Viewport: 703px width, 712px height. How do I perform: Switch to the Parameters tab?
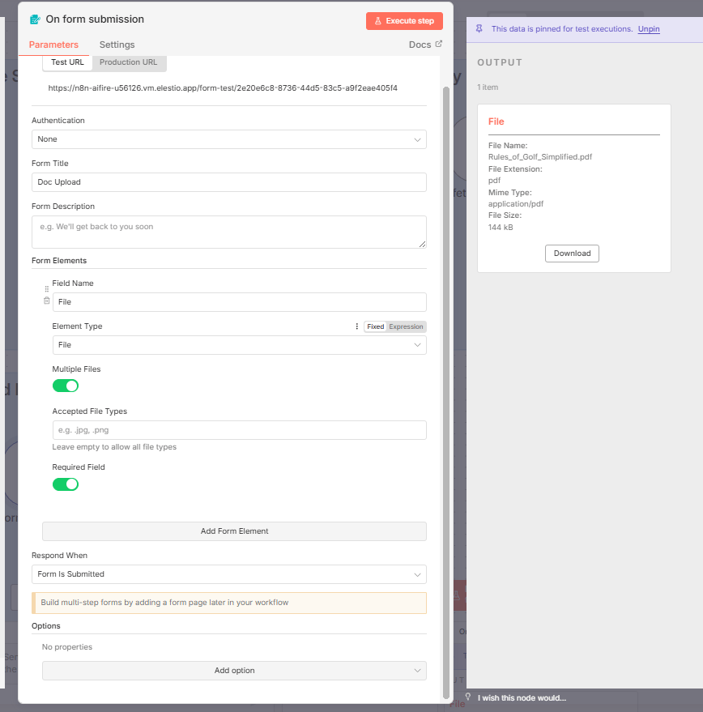pyautogui.click(x=53, y=45)
